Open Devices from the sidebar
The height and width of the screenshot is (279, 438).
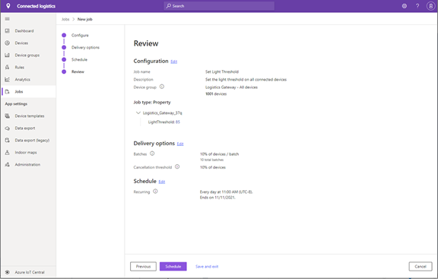tap(21, 43)
